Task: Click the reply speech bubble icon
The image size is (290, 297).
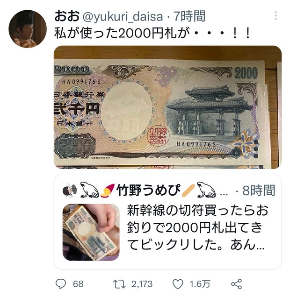Action: coord(61,284)
